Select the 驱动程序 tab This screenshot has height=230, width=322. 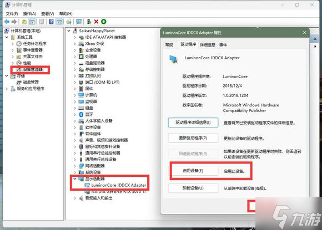188,44
